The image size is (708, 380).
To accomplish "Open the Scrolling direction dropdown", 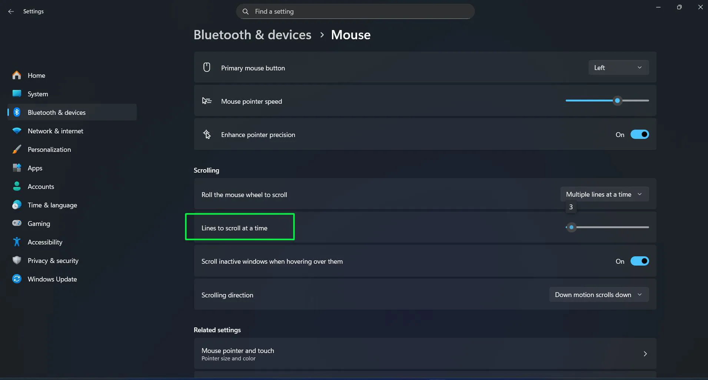I will [x=598, y=294].
